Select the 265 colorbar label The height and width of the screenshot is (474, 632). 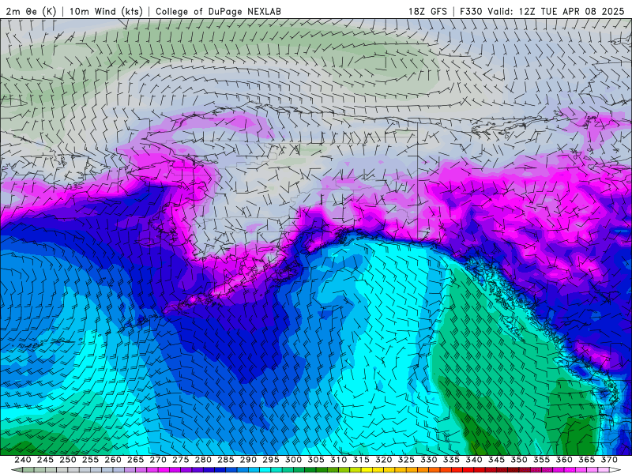click(x=135, y=460)
